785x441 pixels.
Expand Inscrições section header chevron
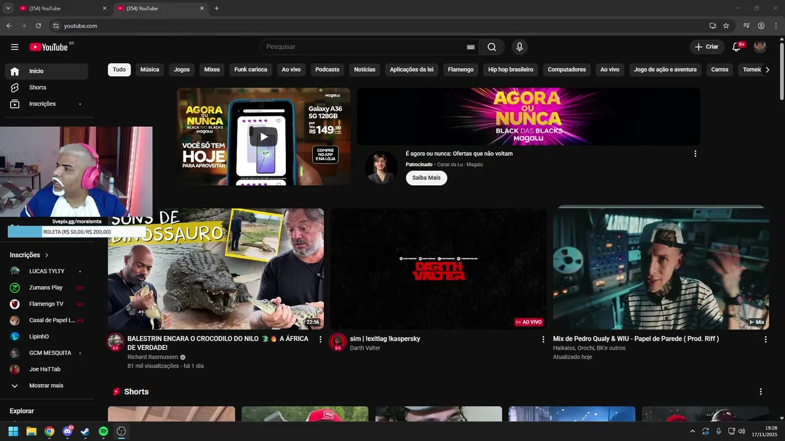point(47,255)
